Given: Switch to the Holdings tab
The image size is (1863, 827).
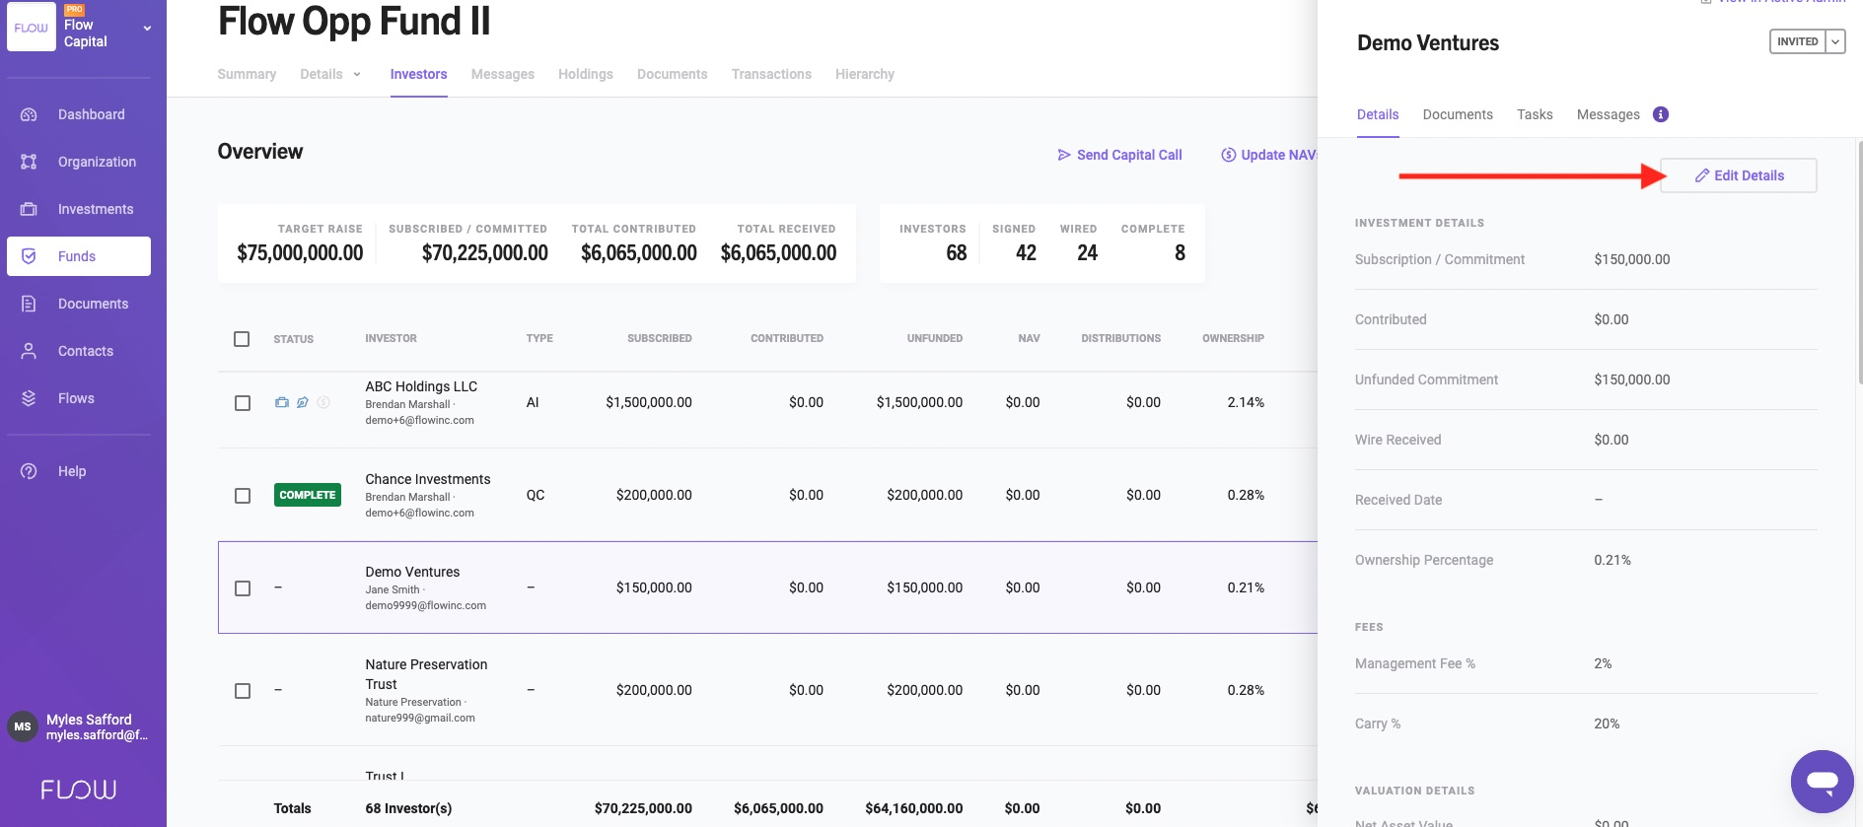Looking at the screenshot, I should tap(586, 74).
